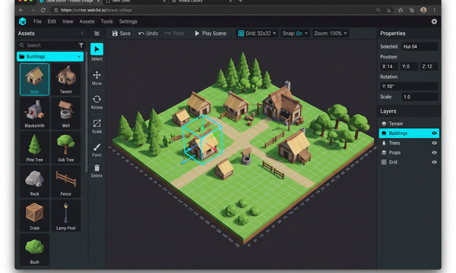This screenshot has height=273, width=456.
Task: Open the Grid 32x32 dropdown
Action: click(257, 33)
